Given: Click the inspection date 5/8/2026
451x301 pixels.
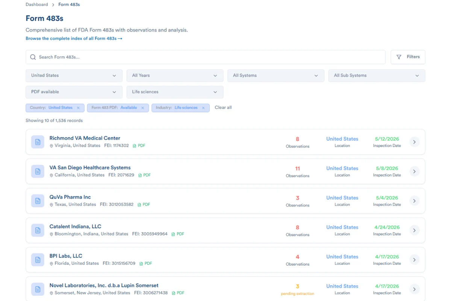Looking at the screenshot, I should pos(387,168).
